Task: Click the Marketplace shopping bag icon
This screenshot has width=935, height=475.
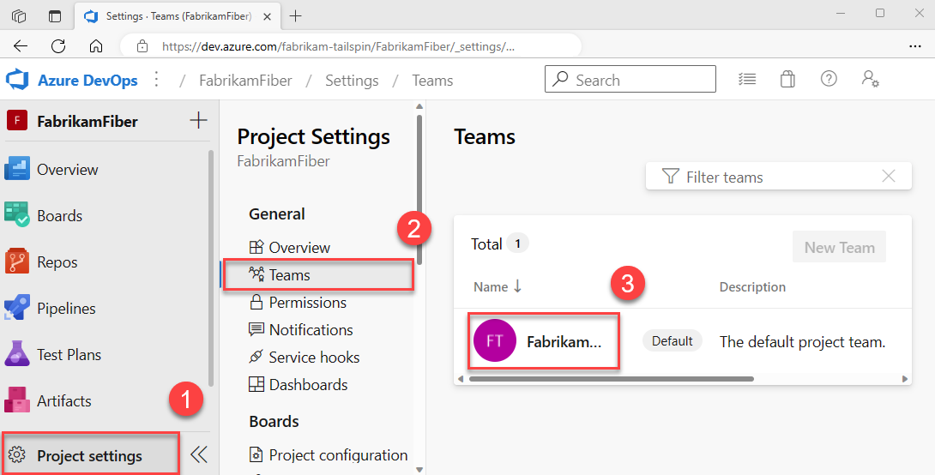Action: pyautogui.click(x=787, y=80)
